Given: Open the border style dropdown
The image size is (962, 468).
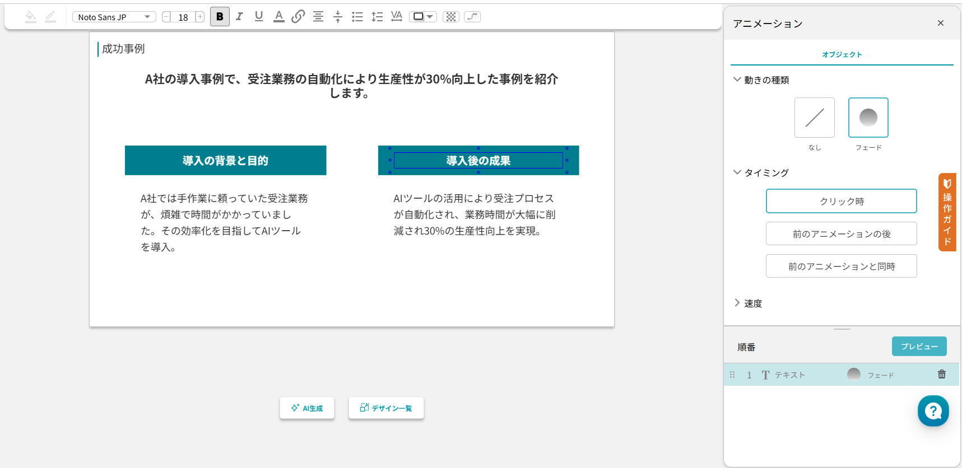Looking at the screenshot, I should [x=423, y=17].
